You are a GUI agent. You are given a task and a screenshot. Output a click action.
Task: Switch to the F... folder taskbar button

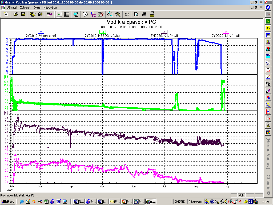(115, 202)
